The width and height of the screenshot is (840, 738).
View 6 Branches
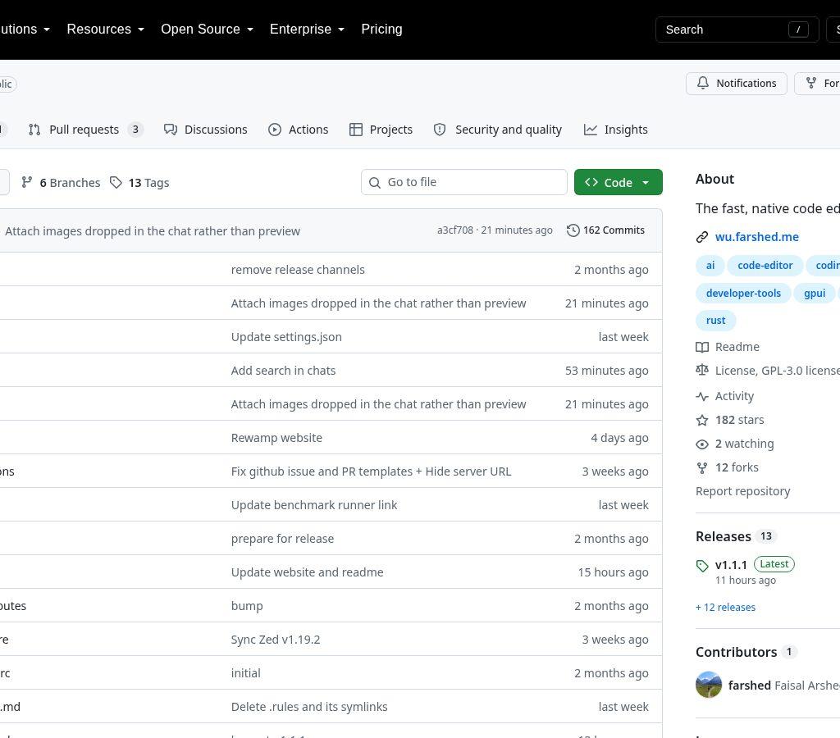61,183
